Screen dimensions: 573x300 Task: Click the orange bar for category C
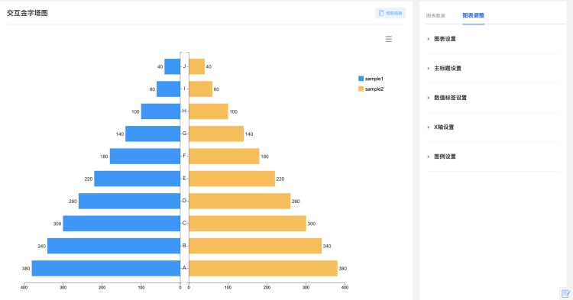click(x=248, y=224)
